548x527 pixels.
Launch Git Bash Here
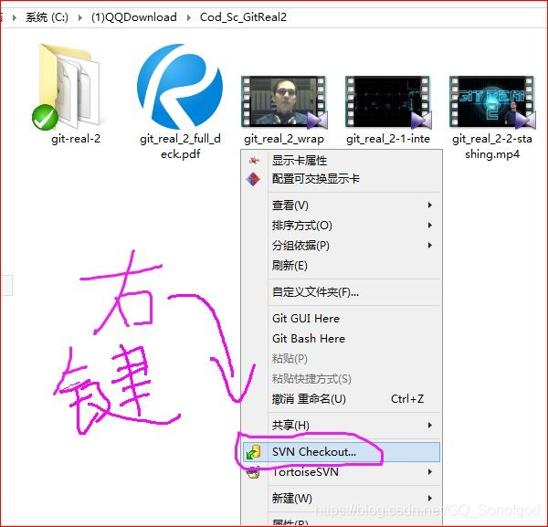click(x=341, y=338)
